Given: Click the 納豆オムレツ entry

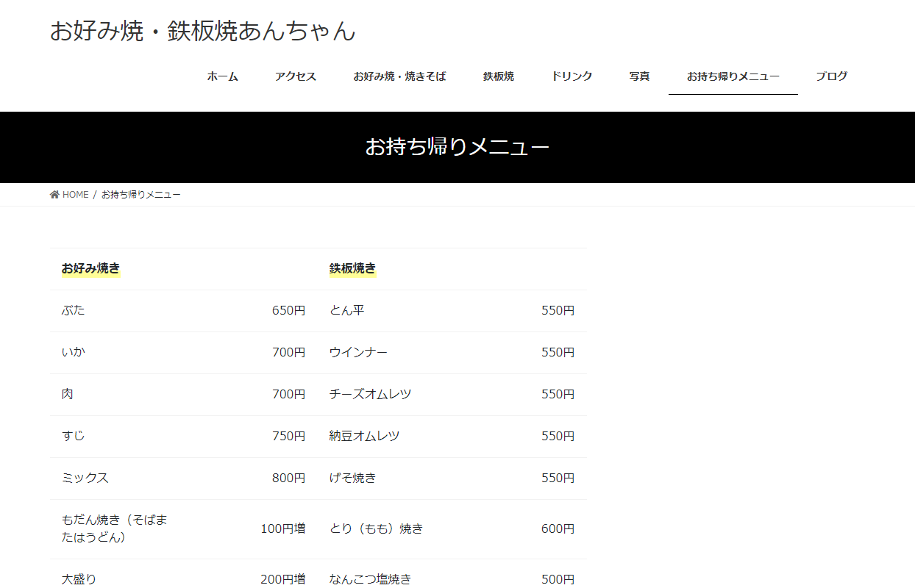Looking at the screenshot, I should (x=364, y=436).
